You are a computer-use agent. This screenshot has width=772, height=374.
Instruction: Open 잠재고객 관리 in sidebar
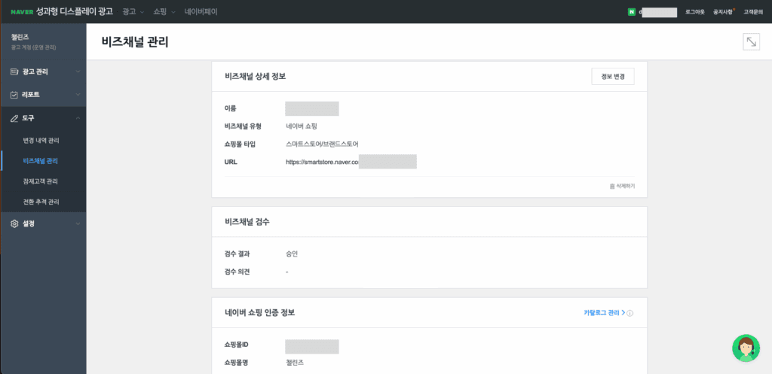[41, 181]
